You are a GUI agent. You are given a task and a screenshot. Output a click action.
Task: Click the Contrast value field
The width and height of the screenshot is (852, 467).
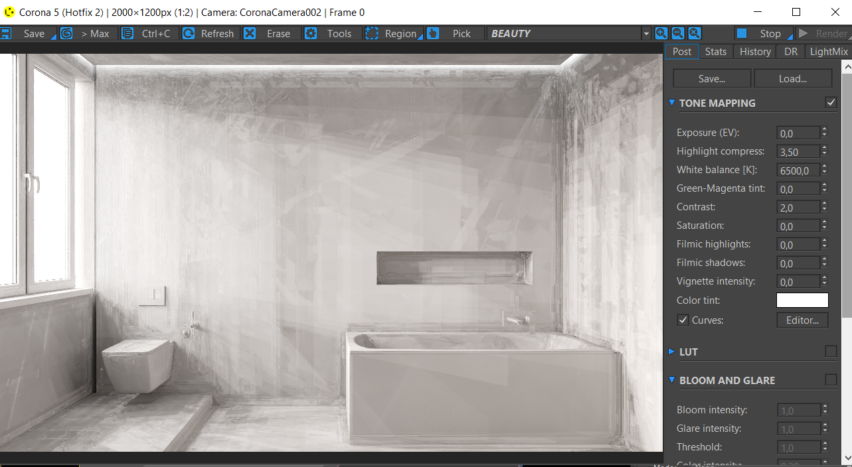798,208
